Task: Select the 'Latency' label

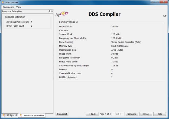Action: click(x=63, y=69)
